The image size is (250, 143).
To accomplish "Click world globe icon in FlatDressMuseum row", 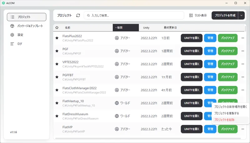I will (117, 116).
